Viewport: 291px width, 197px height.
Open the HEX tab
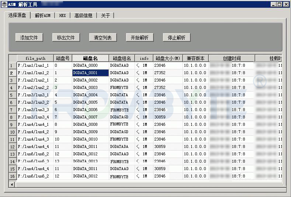coord(63,15)
